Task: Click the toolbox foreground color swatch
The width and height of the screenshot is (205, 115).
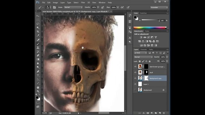Action: coord(37,97)
